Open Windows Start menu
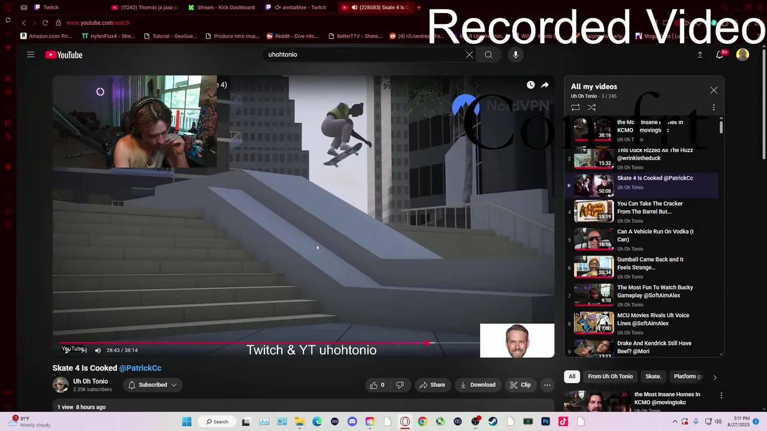The height and width of the screenshot is (431, 767). pyautogui.click(x=186, y=421)
